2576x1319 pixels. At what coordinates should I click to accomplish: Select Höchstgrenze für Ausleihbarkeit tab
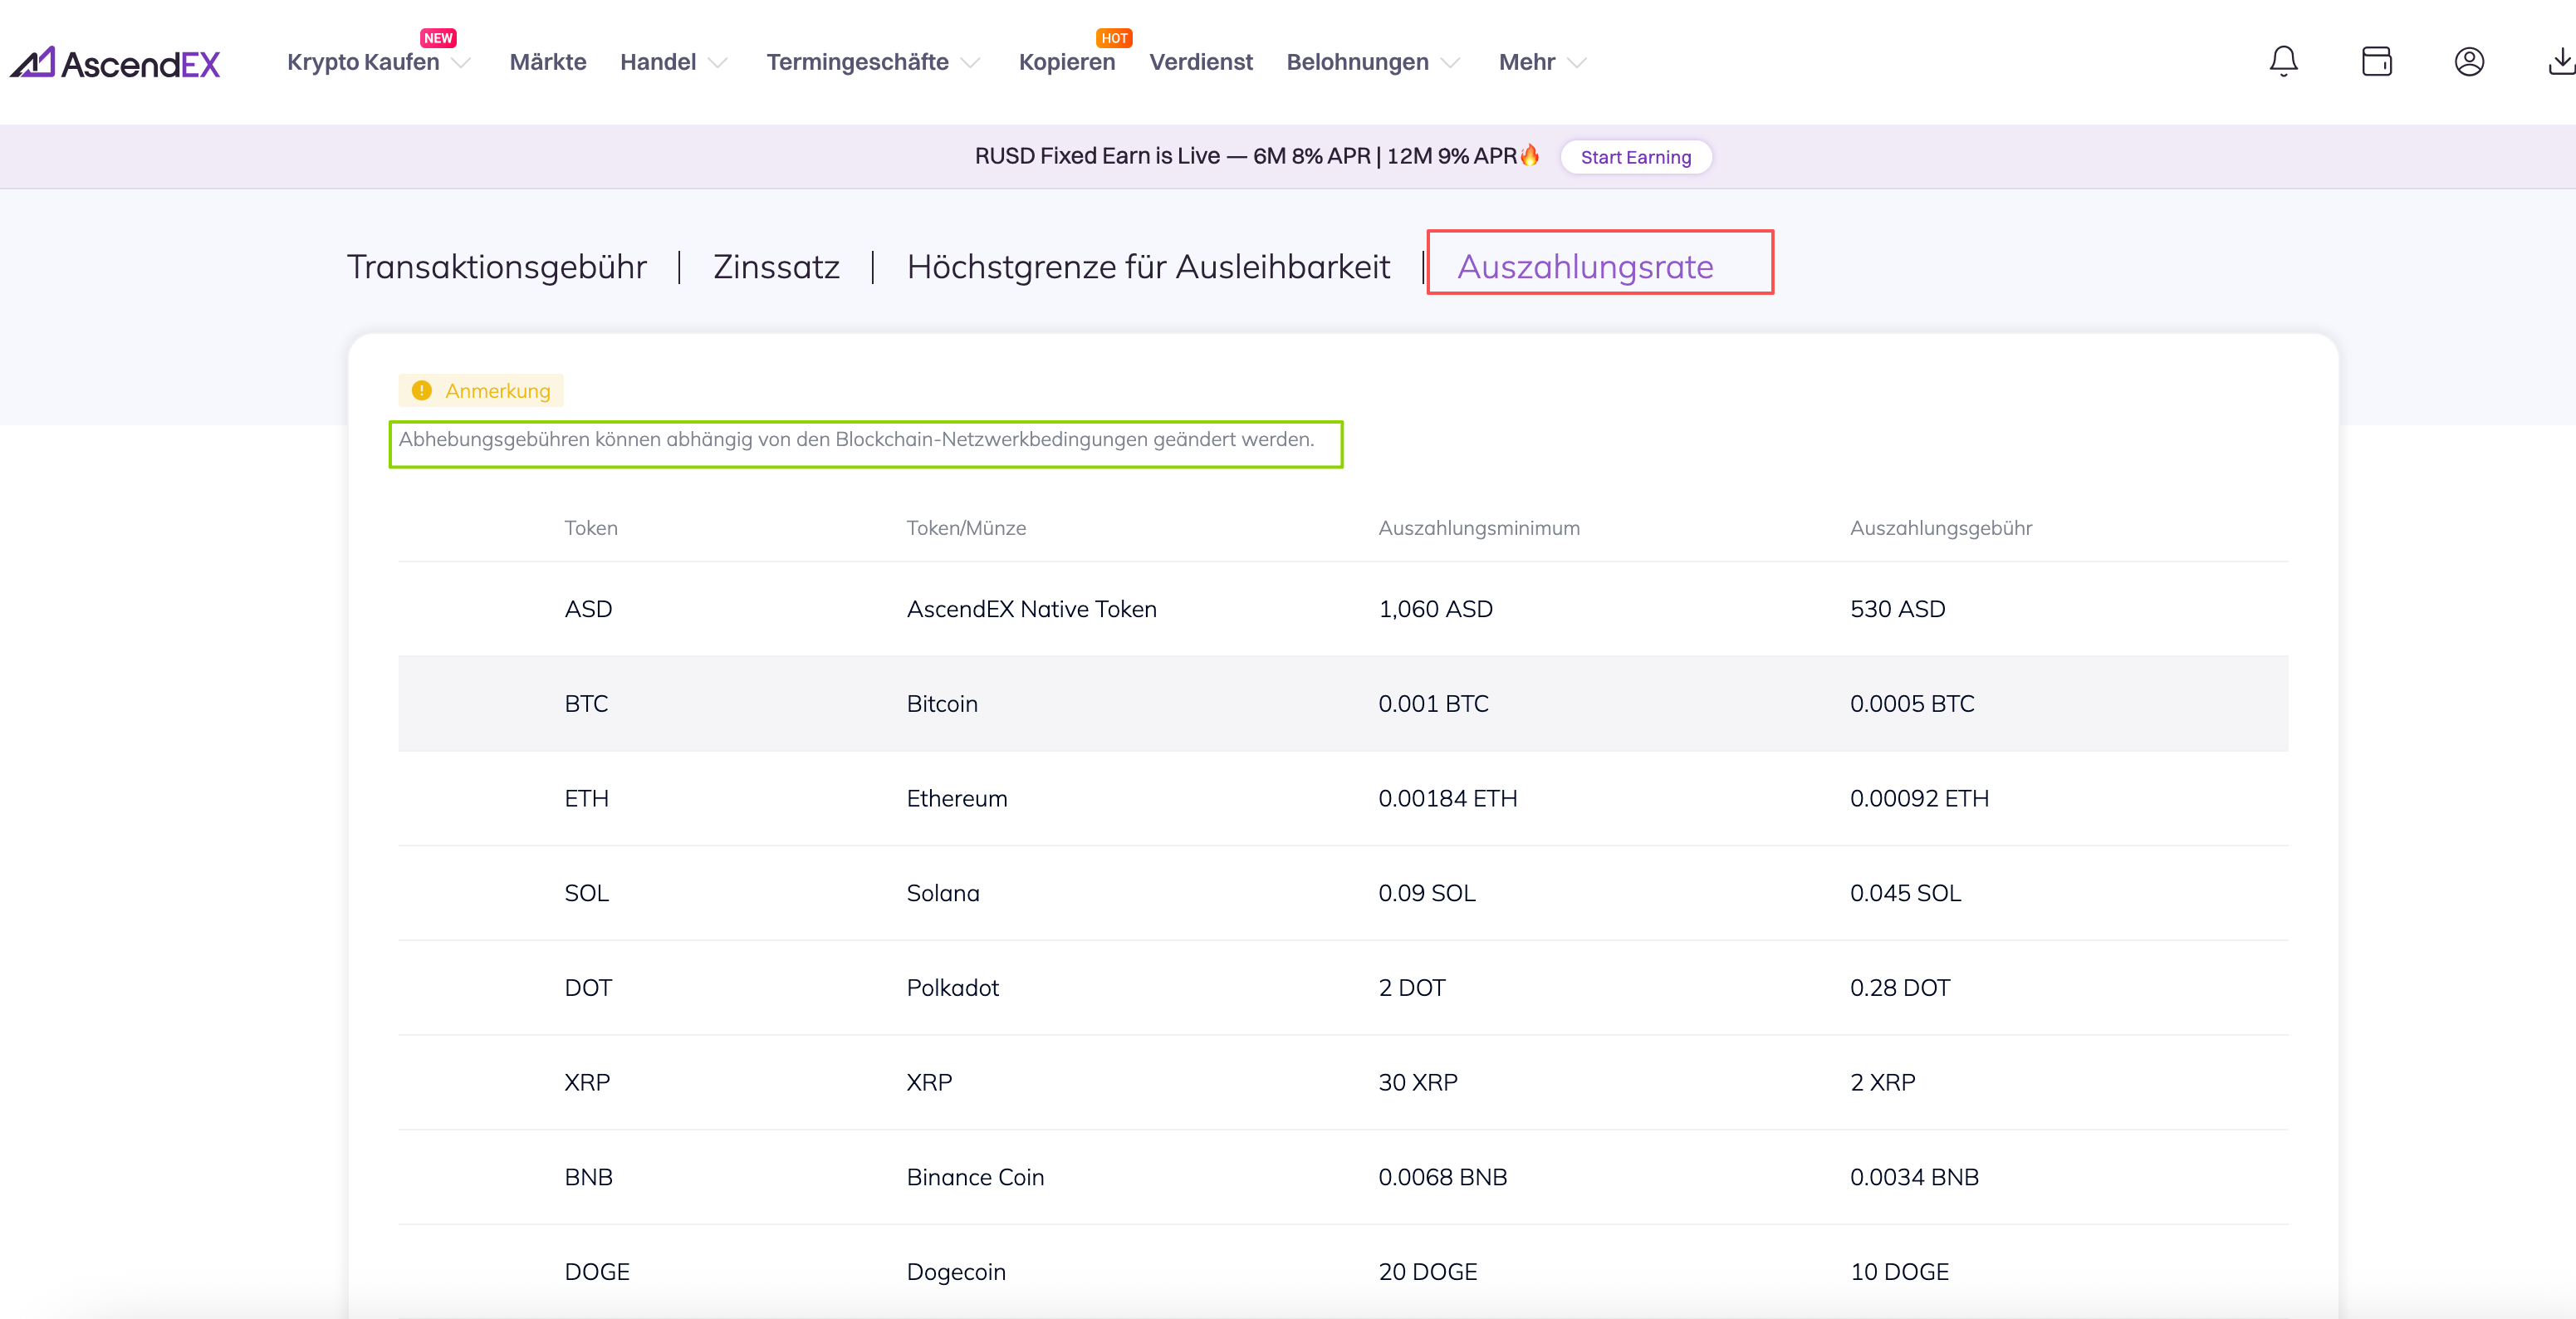(x=1148, y=267)
